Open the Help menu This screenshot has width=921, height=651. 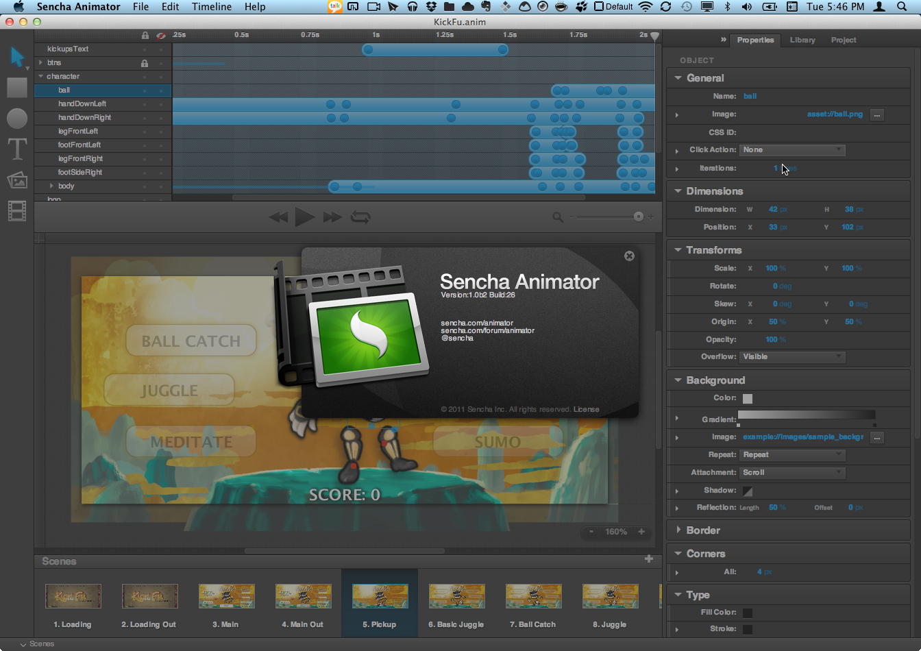click(x=255, y=7)
